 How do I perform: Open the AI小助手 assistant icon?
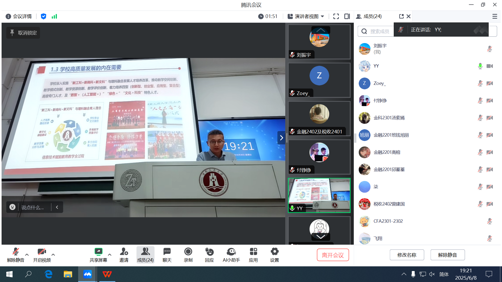click(x=231, y=252)
